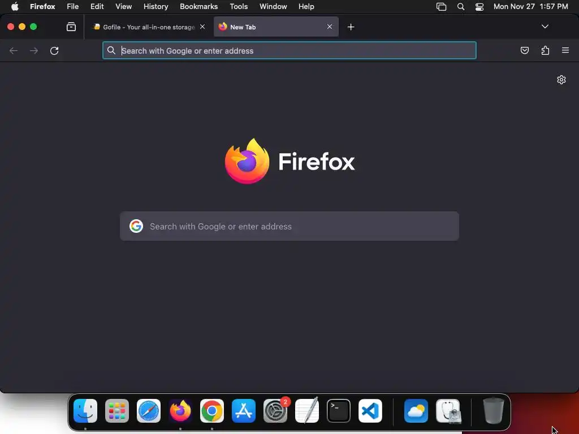This screenshot has height=434, width=579.
Task: Open the Extensions puzzle icon
Action: 545,50
